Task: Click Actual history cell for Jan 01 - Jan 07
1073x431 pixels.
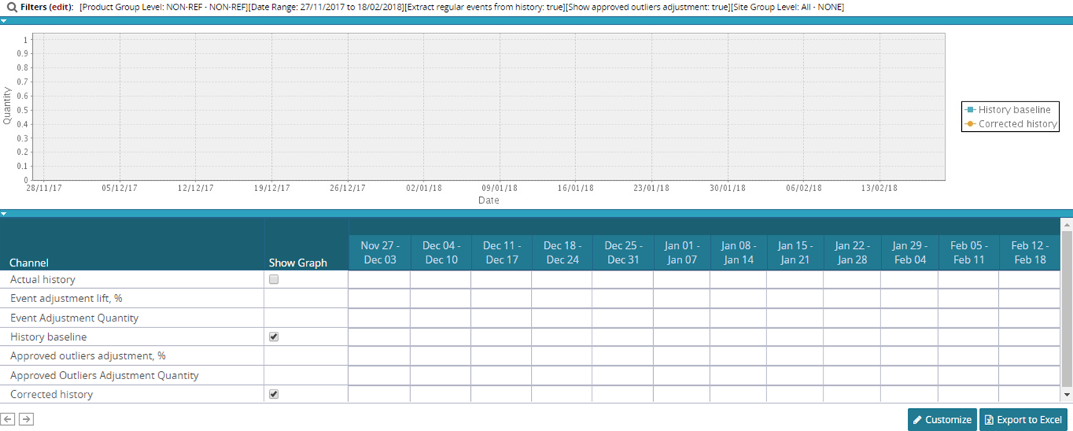Action: (x=681, y=280)
